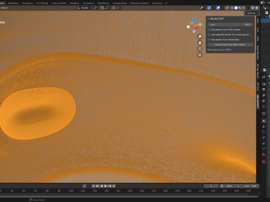Open the Shading workspace tab
The height and width of the screenshot is (202, 270).
74,3
